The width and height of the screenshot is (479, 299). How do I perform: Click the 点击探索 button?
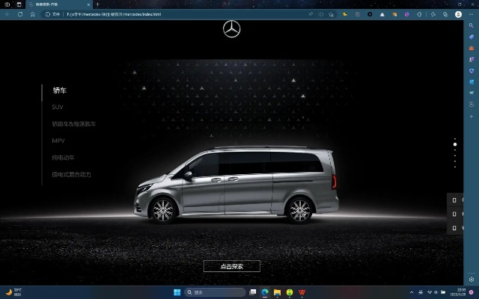pos(232,266)
